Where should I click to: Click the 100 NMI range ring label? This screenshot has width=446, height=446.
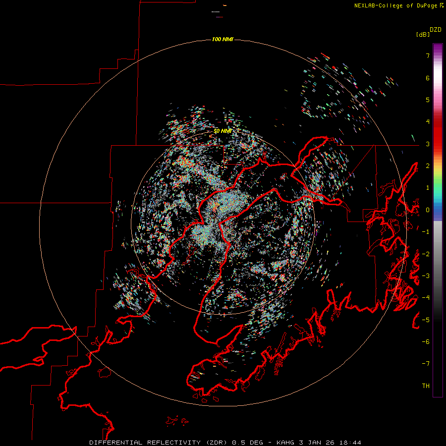223,39
